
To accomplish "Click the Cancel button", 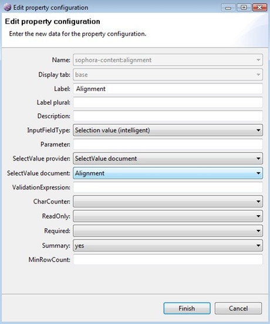I will pyautogui.click(x=238, y=308).
